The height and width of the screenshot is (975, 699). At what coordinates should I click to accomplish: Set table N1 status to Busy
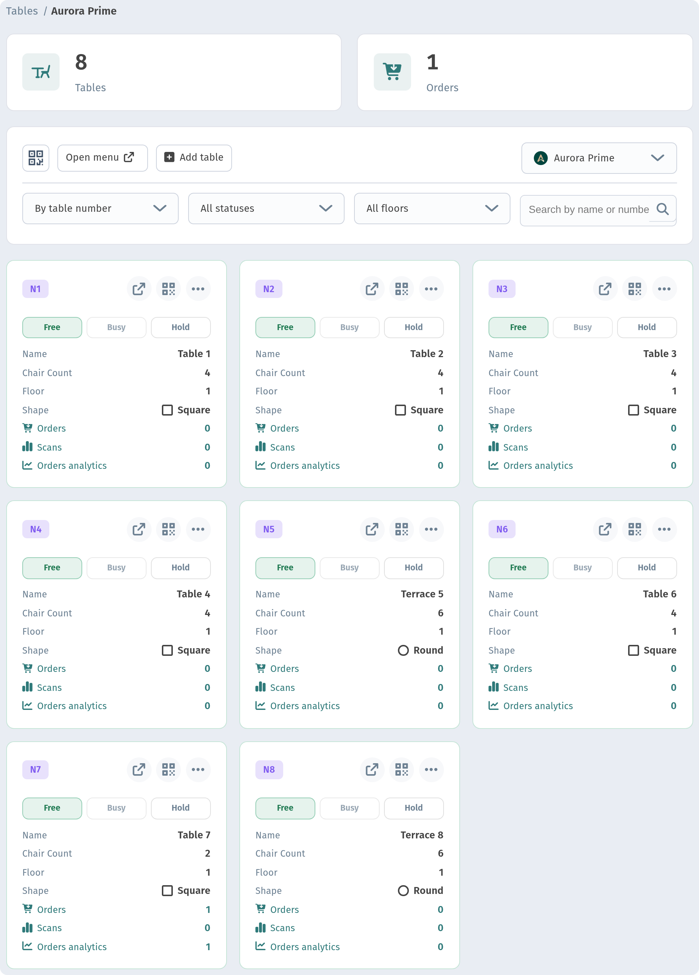click(116, 328)
